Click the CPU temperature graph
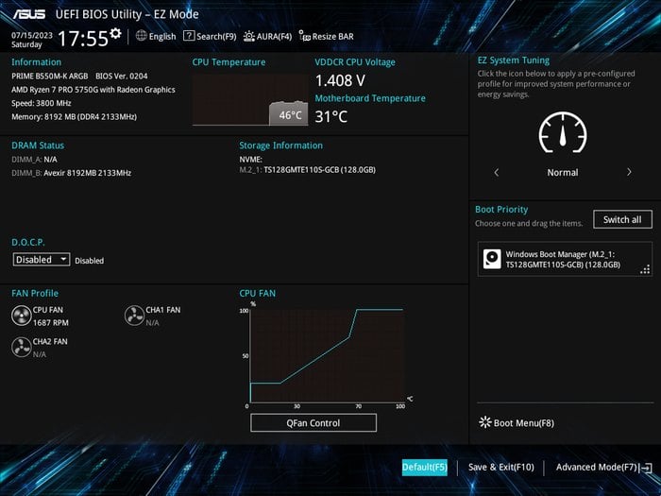 (x=250, y=99)
